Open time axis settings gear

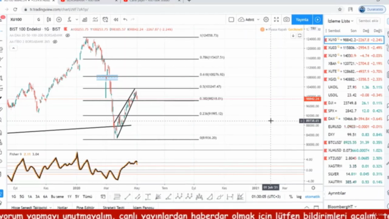[314, 188]
